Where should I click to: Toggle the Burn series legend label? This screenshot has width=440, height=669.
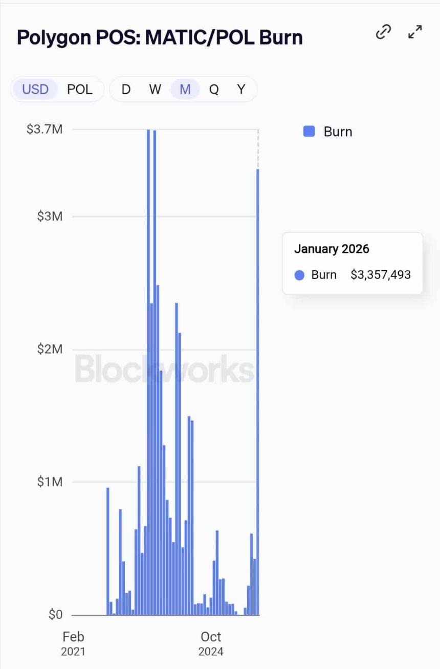(338, 132)
